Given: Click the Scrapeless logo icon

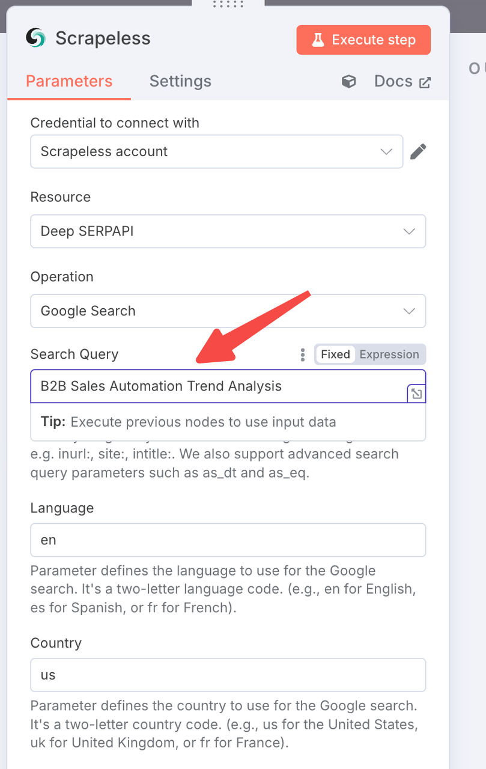Looking at the screenshot, I should pos(35,38).
